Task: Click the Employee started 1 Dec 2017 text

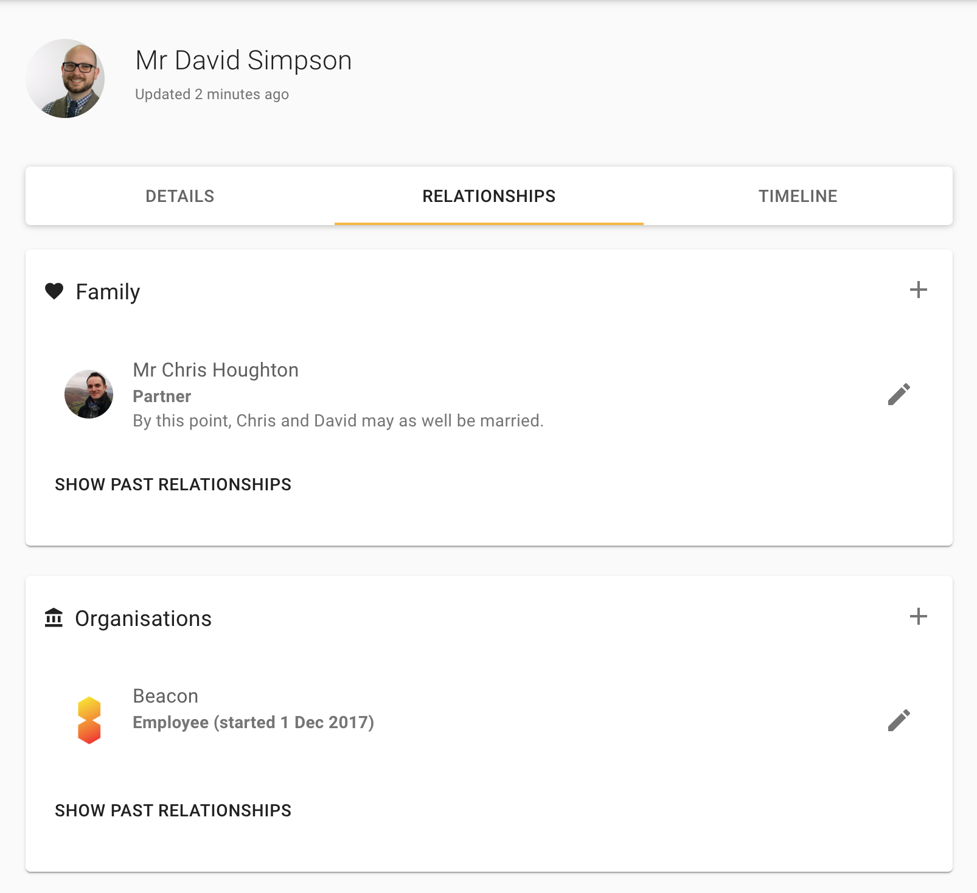Action: [x=253, y=723]
